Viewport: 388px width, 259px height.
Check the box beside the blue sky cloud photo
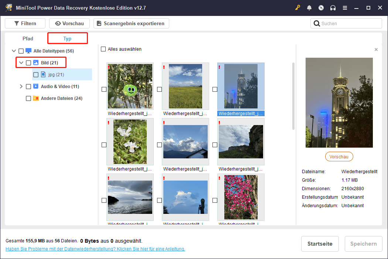[159, 200]
